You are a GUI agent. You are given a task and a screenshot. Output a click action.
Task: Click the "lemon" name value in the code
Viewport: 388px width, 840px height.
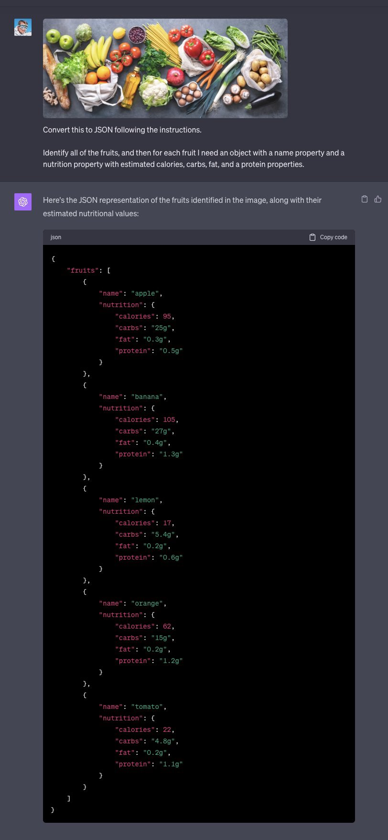pyautogui.click(x=145, y=500)
